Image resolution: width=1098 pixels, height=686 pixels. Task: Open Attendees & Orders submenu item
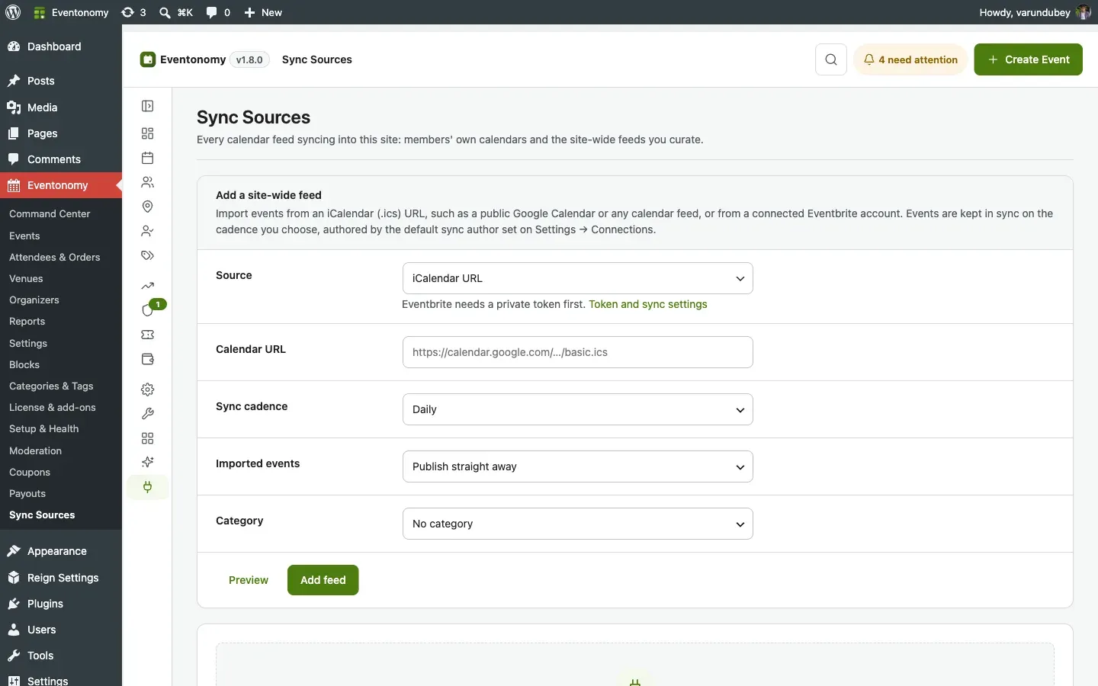55,258
